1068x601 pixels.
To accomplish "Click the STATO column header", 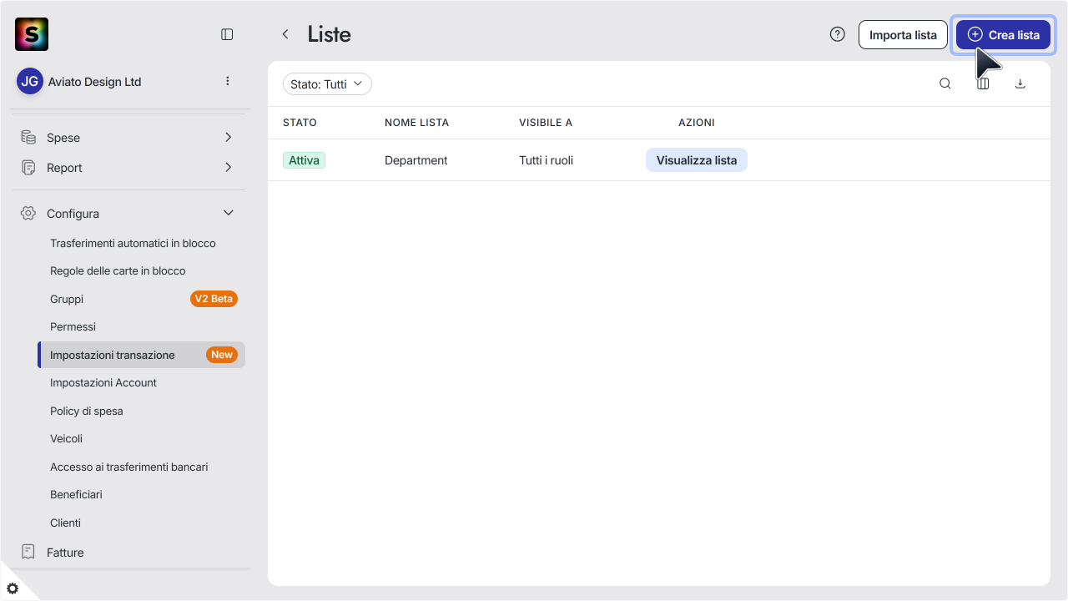I will click(x=300, y=123).
